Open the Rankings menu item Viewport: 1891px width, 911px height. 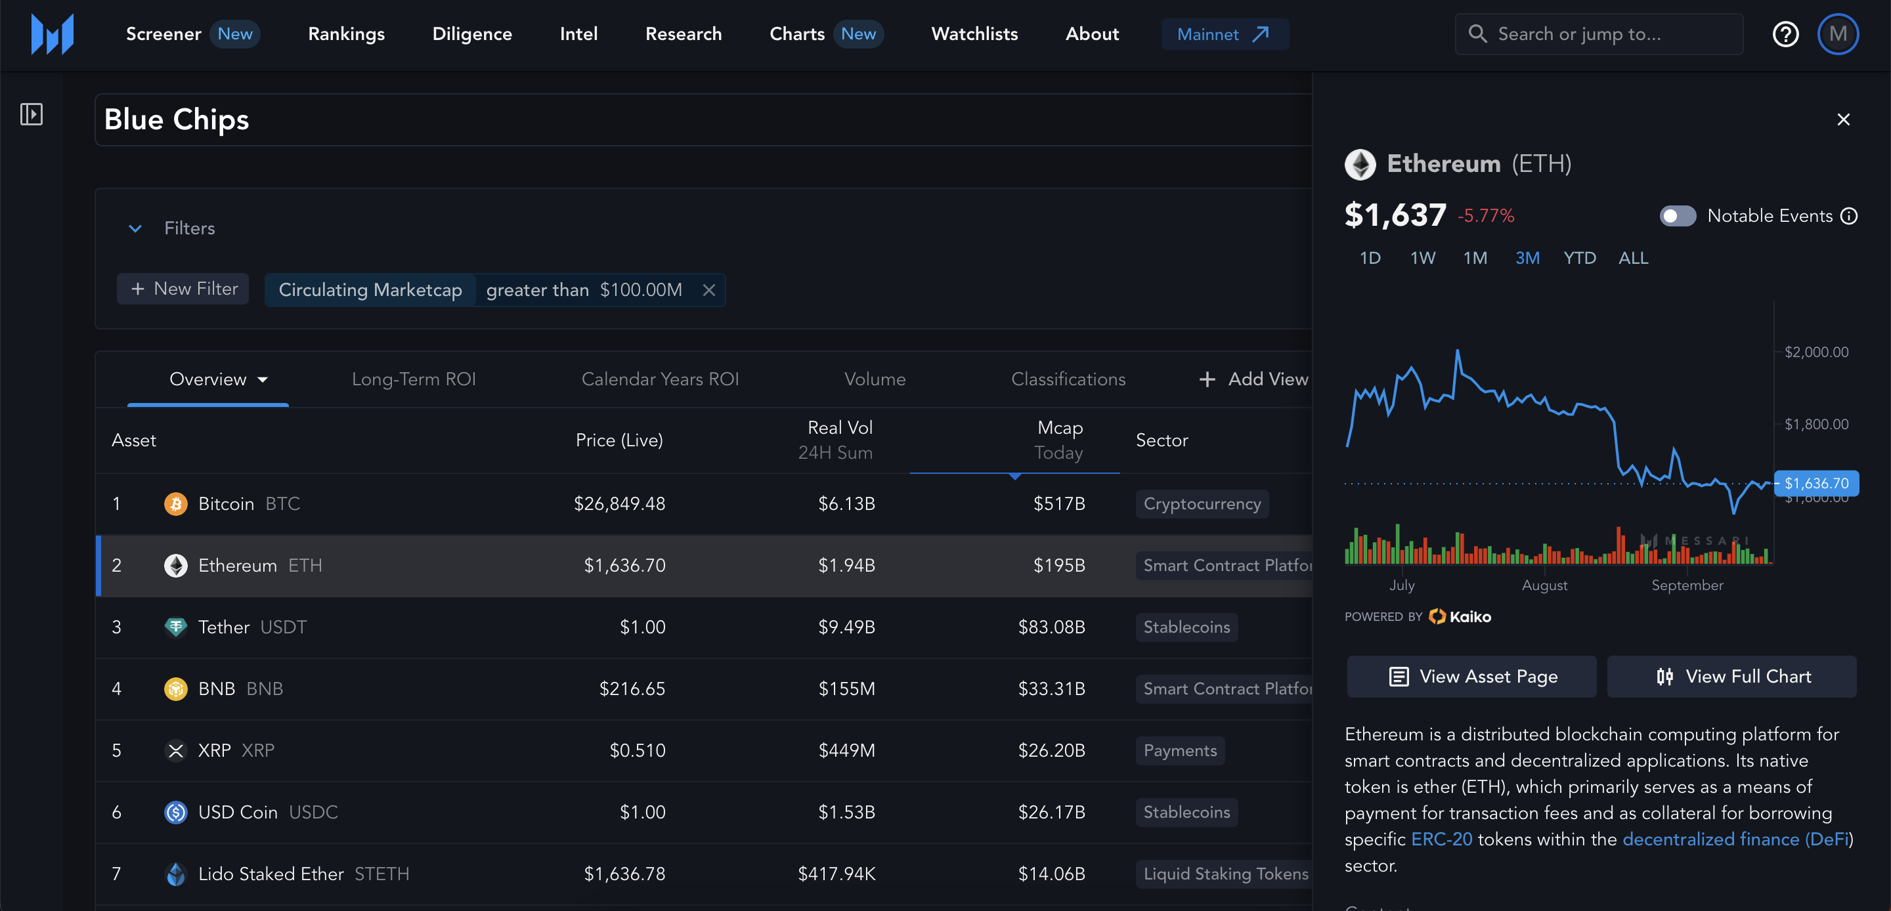(x=346, y=33)
